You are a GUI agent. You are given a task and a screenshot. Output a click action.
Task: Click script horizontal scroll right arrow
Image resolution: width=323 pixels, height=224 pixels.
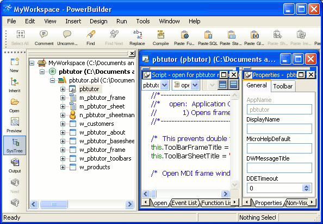[x=225, y=194]
